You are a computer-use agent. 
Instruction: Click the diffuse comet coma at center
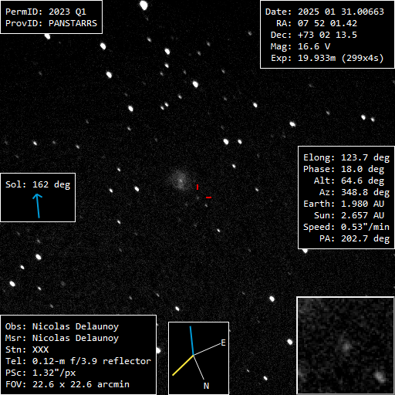coord(181,180)
